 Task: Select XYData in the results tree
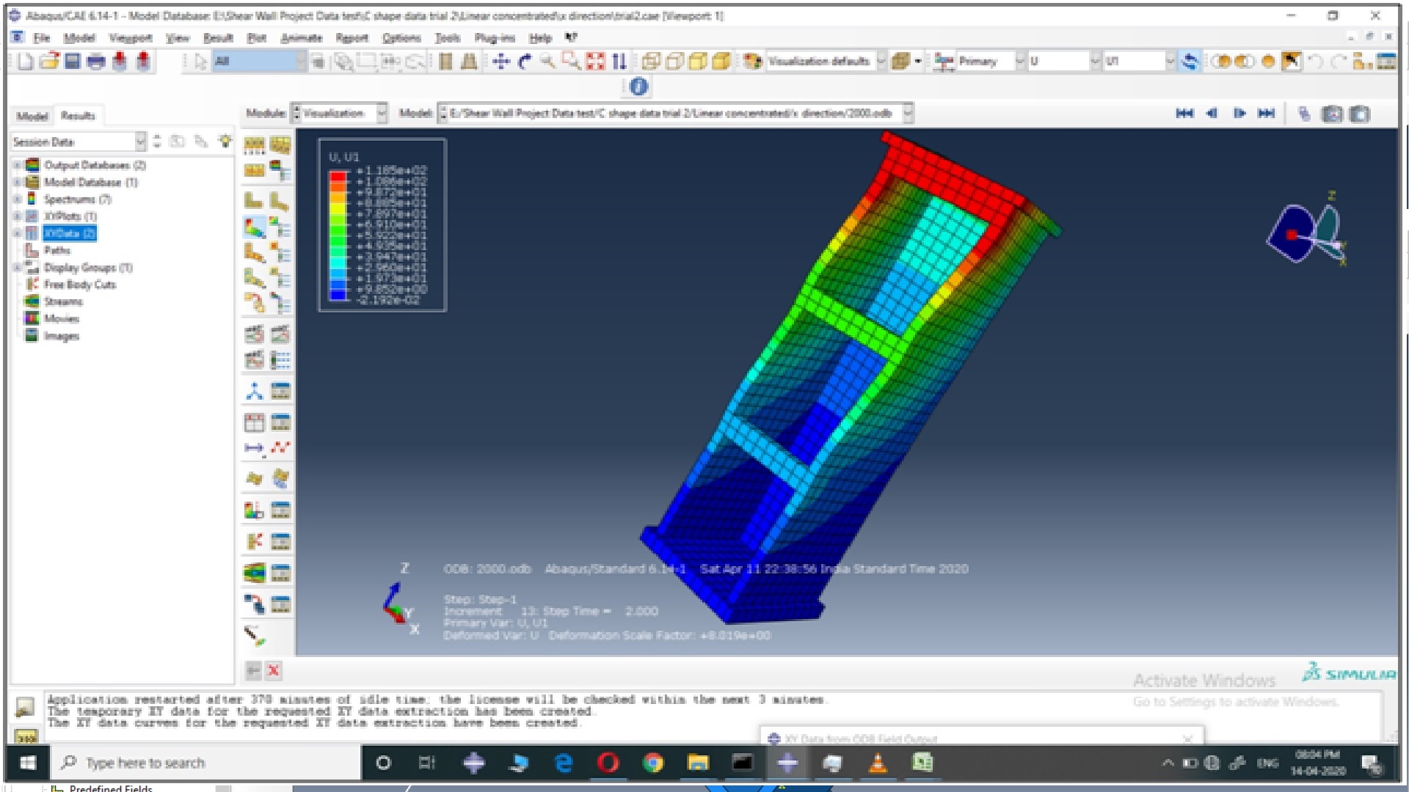click(x=70, y=233)
